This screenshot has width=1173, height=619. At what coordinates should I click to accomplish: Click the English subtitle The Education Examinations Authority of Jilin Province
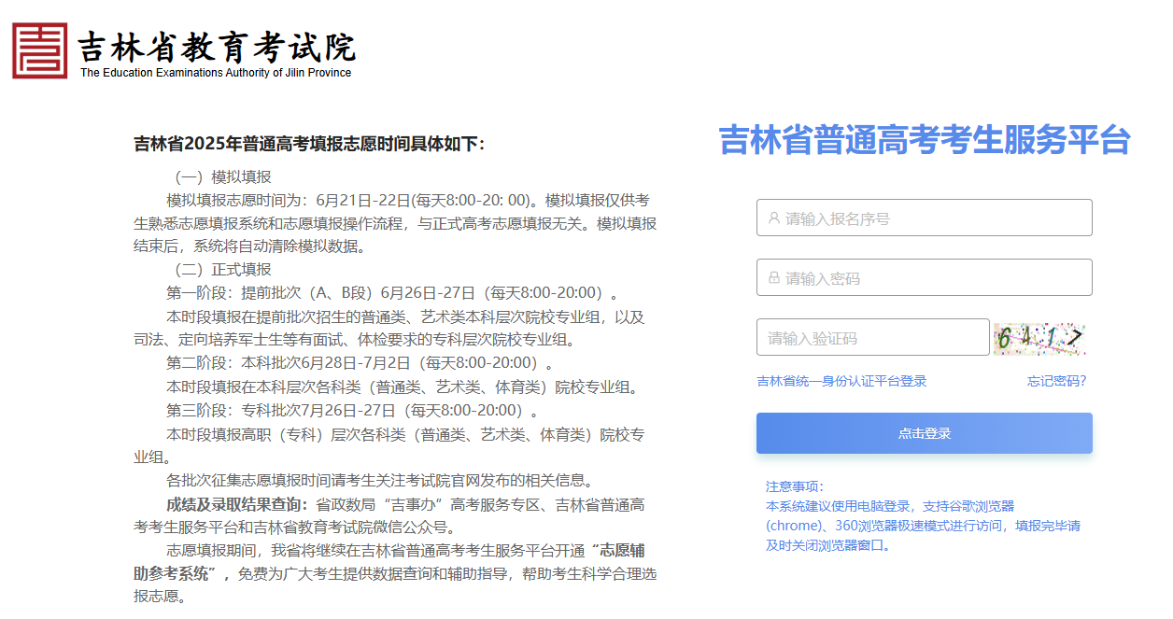click(x=216, y=73)
